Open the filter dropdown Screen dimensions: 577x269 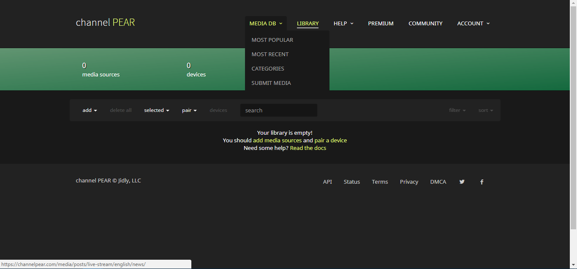(x=457, y=110)
